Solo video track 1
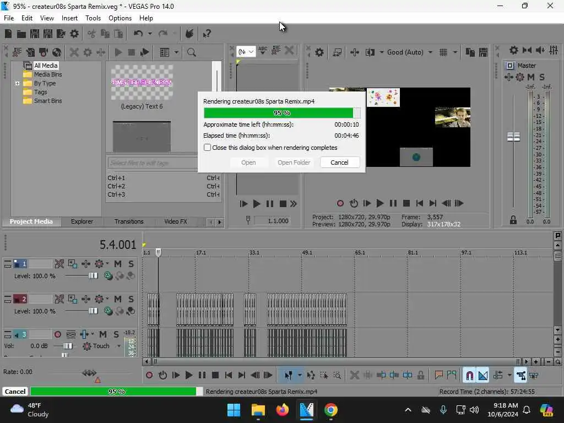Image resolution: width=564 pixels, height=423 pixels. click(x=131, y=264)
